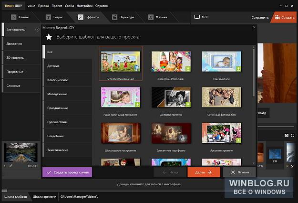
Task: Choose Шоколадное настроение template thumbnail
Action: [x=121, y=133]
